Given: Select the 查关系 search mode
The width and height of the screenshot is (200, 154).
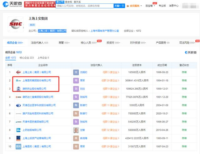Looking at the screenshot, I should coord(77,2).
